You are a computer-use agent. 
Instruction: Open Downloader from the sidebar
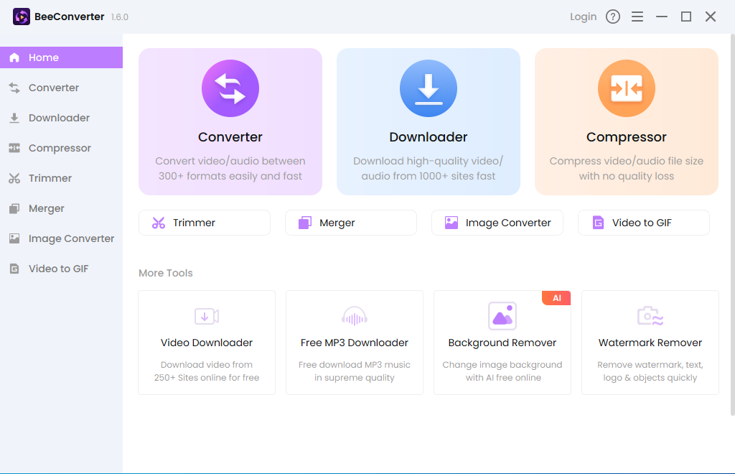point(62,118)
